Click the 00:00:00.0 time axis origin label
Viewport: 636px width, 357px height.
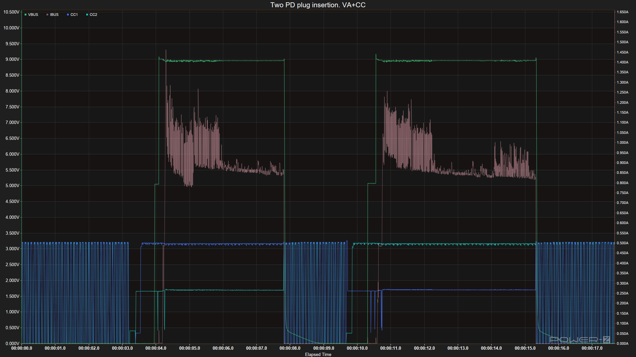(22, 348)
